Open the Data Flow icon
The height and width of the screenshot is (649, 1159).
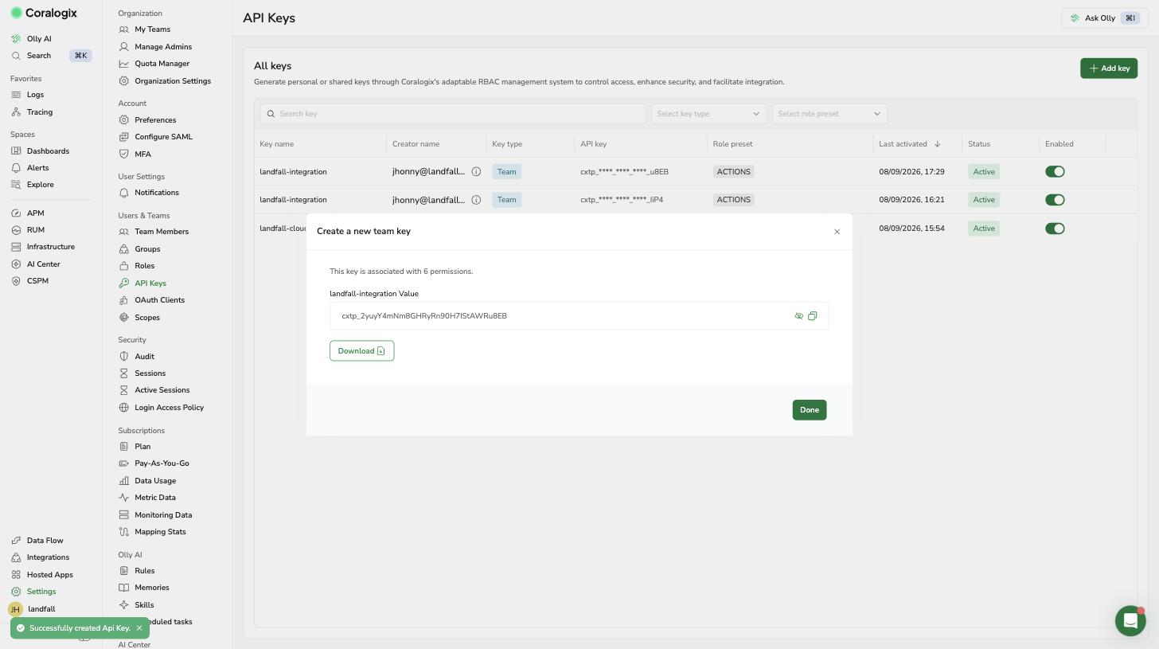pyautogui.click(x=16, y=541)
